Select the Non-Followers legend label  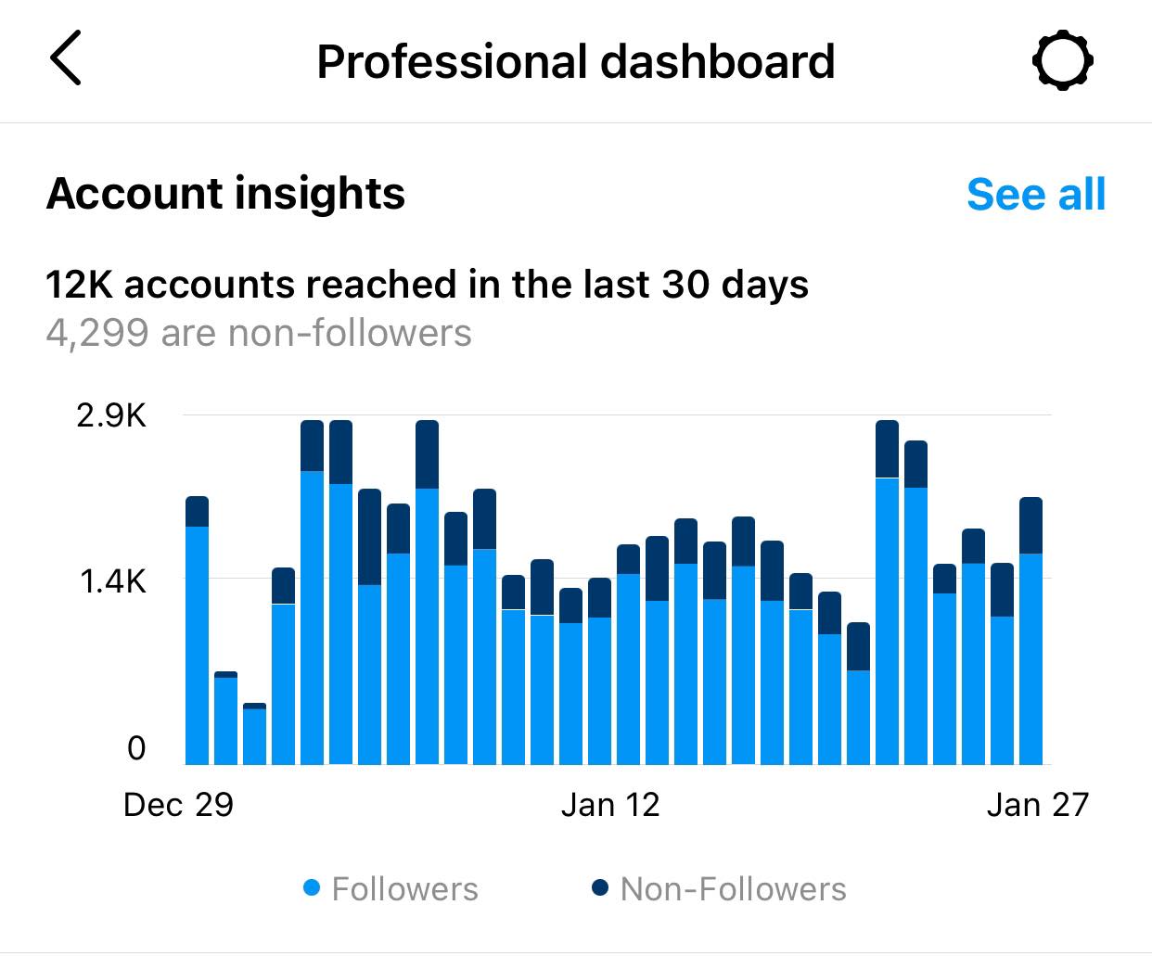pos(733,889)
